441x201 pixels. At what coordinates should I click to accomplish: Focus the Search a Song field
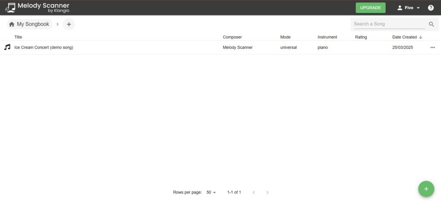pyautogui.click(x=389, y=24)
